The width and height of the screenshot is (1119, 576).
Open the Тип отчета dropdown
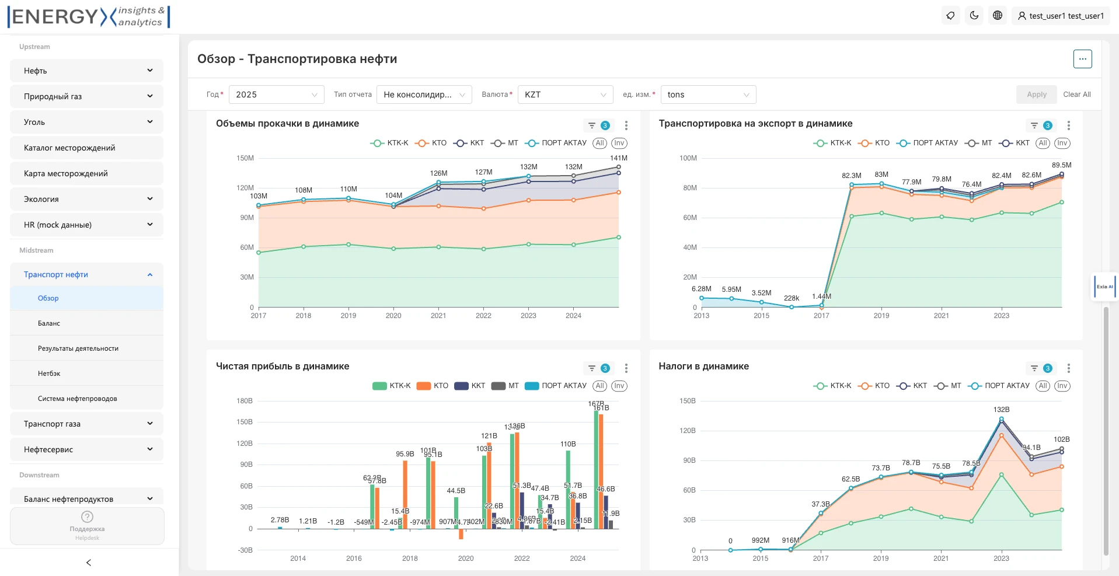point(424,95)
